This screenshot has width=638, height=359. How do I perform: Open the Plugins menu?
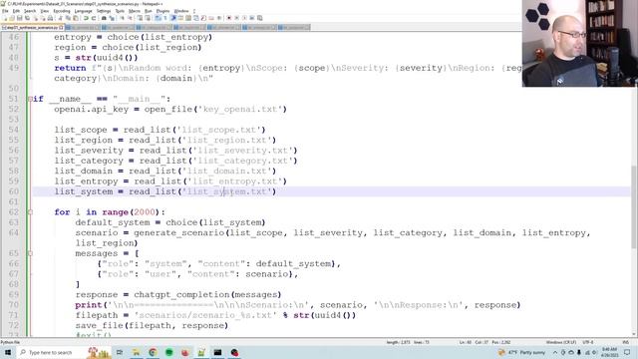(x=162, y=11)
